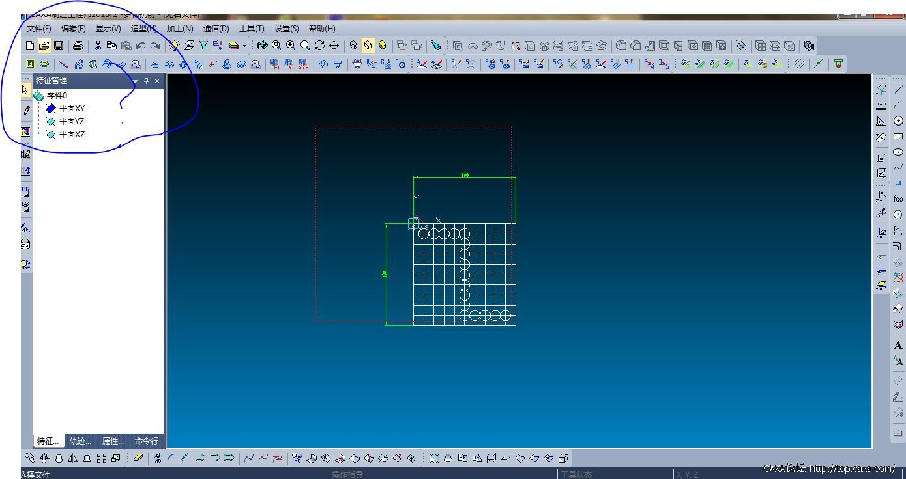Click the New file icon

29,46
